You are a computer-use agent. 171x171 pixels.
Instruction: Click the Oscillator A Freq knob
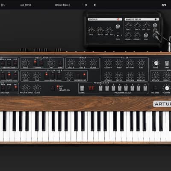coord(26,63)
